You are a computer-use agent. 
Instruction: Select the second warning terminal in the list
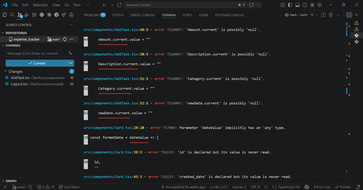point(356,29)
